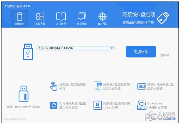The width and height of the screenshot is (179, 125).
Task: Open 好系统U盘启动安装ISO格式系统 guide
Action: [116, 86]
